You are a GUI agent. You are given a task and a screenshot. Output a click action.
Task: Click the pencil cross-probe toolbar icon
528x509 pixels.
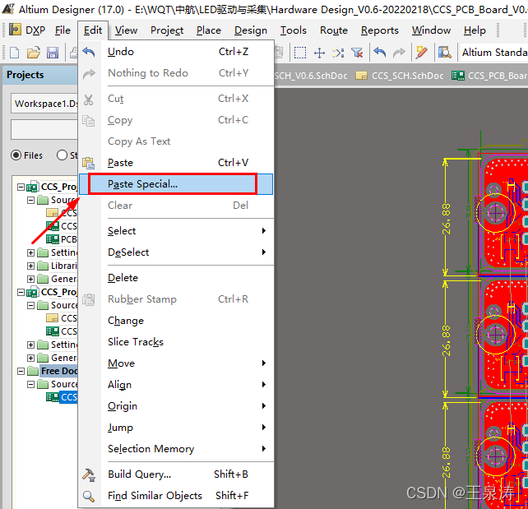pos(421,53)
